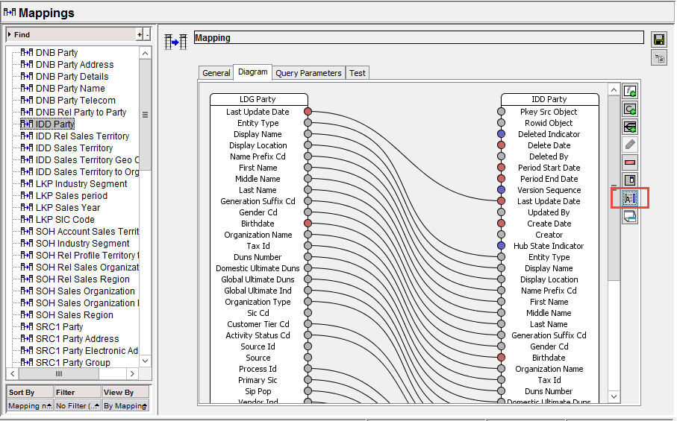This screenshot has height=421, width=677.
Task: Save the mapping with the floppy disk icon
Action: tap(659, 39)
